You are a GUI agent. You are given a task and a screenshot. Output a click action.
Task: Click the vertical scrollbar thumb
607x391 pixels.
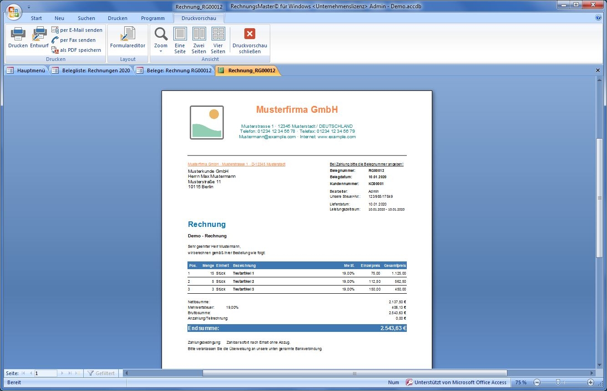600,198
